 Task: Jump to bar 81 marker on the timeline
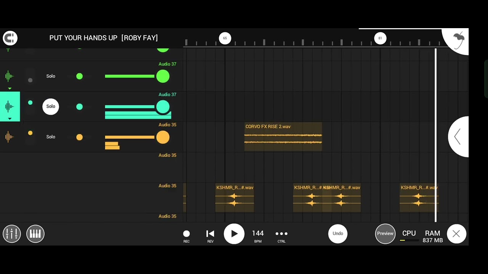pyautogui.click(x=380, y=38)
